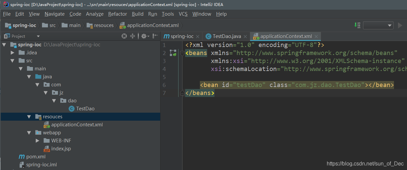The width and height of the screenshot is (407, 170).
Task: Collapse the src folder arrow
Action: 12,61
